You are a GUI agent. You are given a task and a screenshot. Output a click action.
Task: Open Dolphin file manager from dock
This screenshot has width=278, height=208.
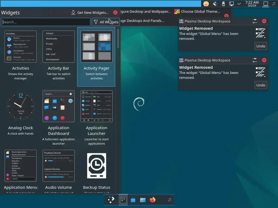(x=143, y=200)
